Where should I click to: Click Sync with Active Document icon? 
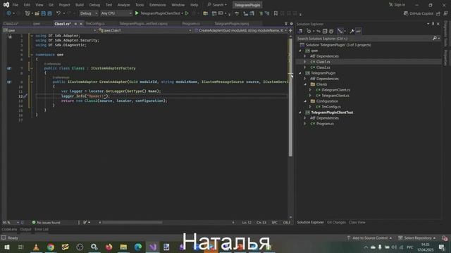[319, 31]
